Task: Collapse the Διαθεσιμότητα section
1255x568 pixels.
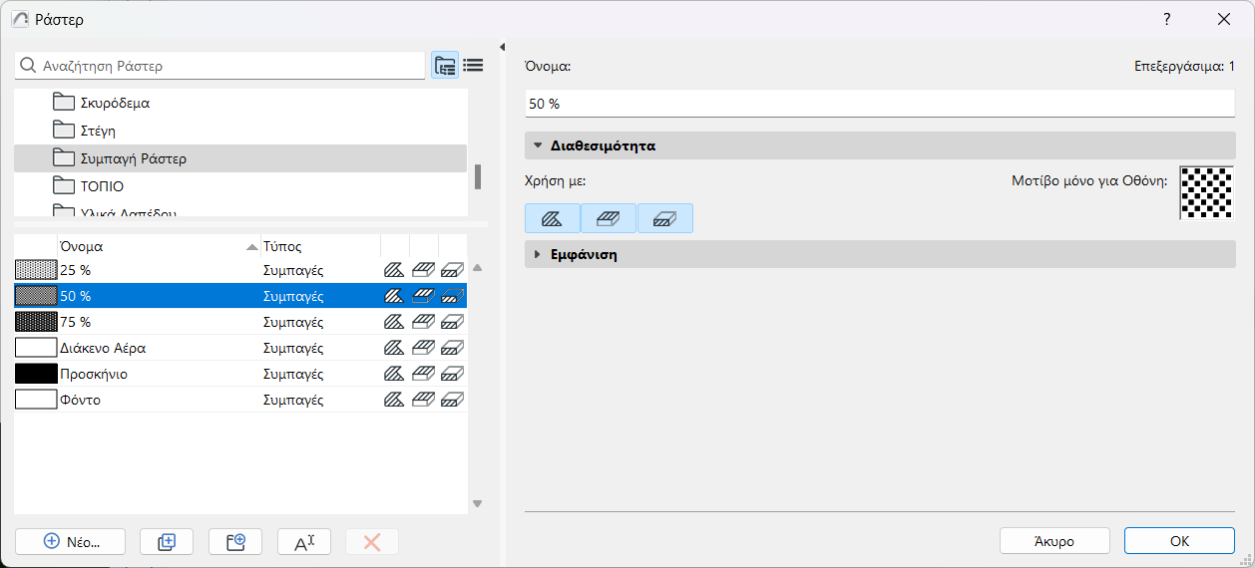Action: 538,145
